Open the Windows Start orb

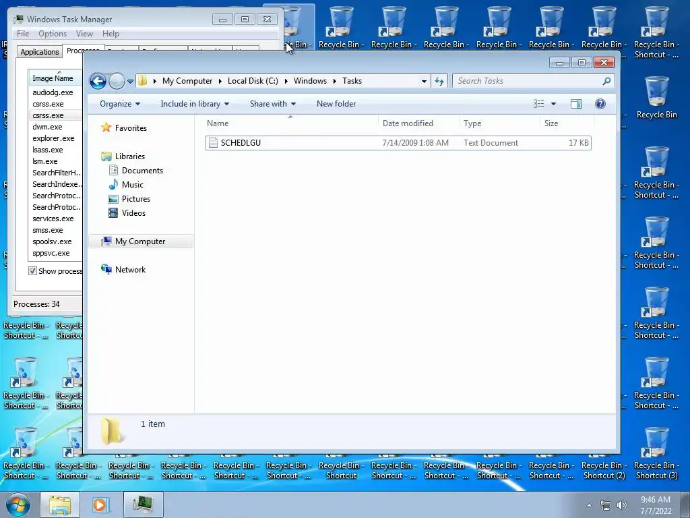pos(18,505)
